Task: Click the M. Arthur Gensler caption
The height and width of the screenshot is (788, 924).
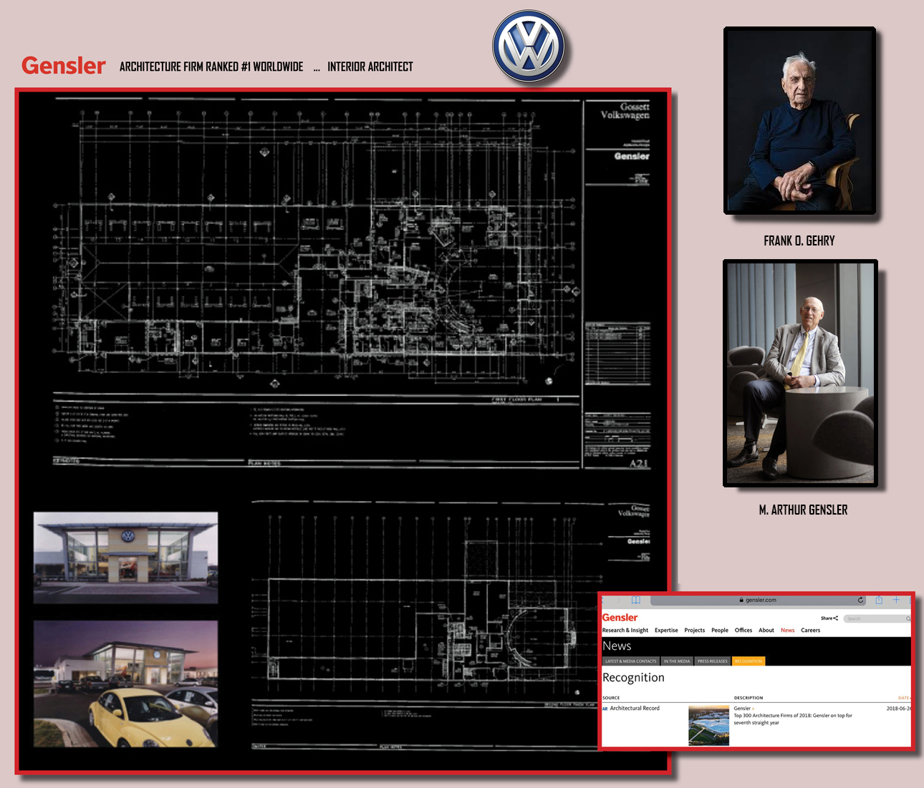Action: [x=803, y=510]
